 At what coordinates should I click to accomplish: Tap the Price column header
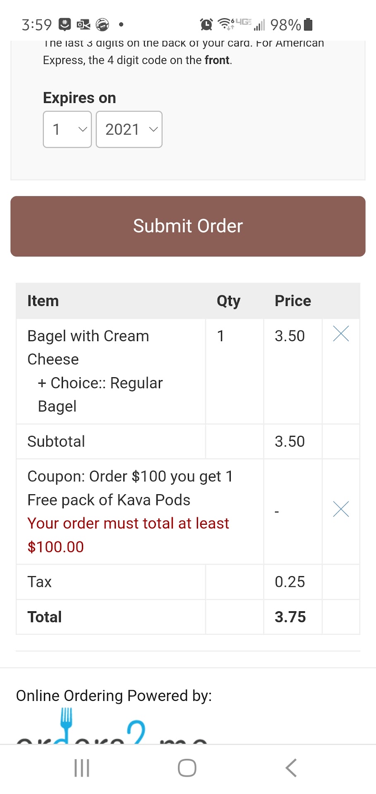[293, 301]
